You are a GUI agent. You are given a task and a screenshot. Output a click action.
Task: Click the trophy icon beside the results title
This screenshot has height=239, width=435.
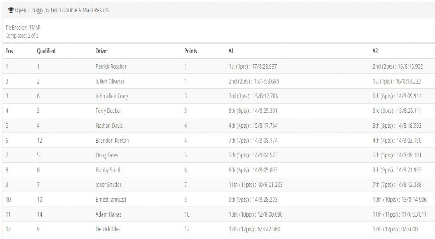click(x=11, y=10)
